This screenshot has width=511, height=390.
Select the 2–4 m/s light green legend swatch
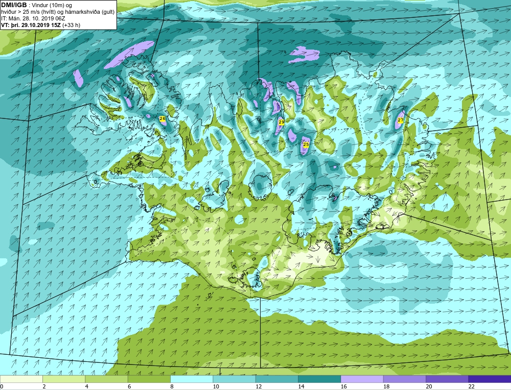(64, 379)
